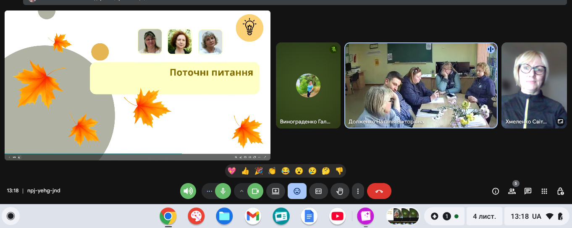Close the emoji reactions panel

coord(297,191)
